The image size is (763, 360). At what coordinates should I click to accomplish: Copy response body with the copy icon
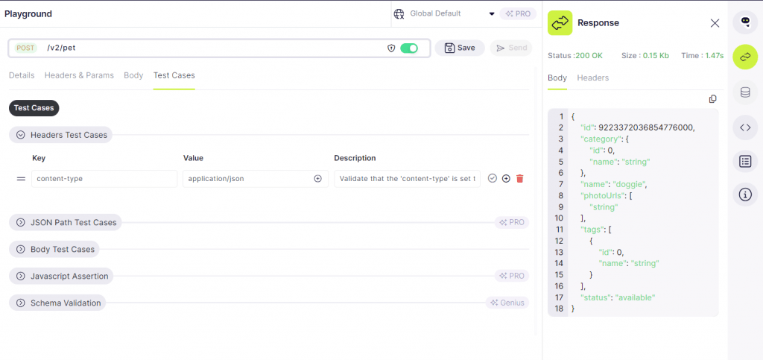coord(712,99)
